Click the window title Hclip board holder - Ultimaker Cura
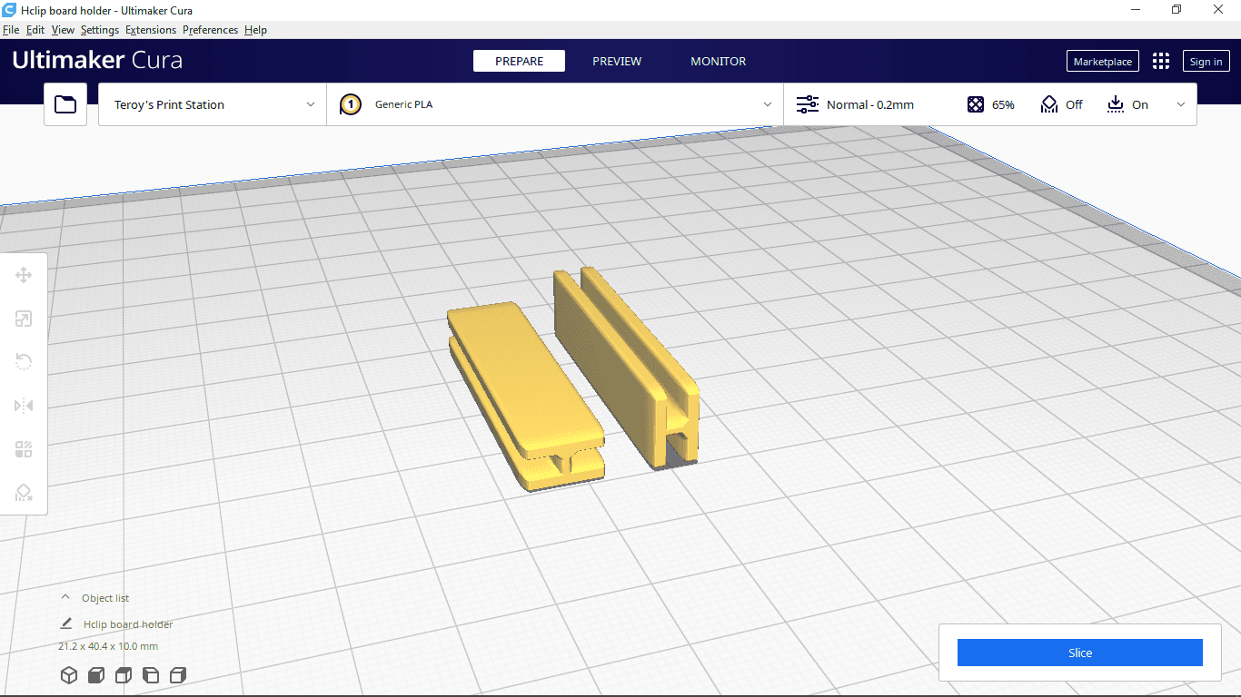 [x=106, y=10]
